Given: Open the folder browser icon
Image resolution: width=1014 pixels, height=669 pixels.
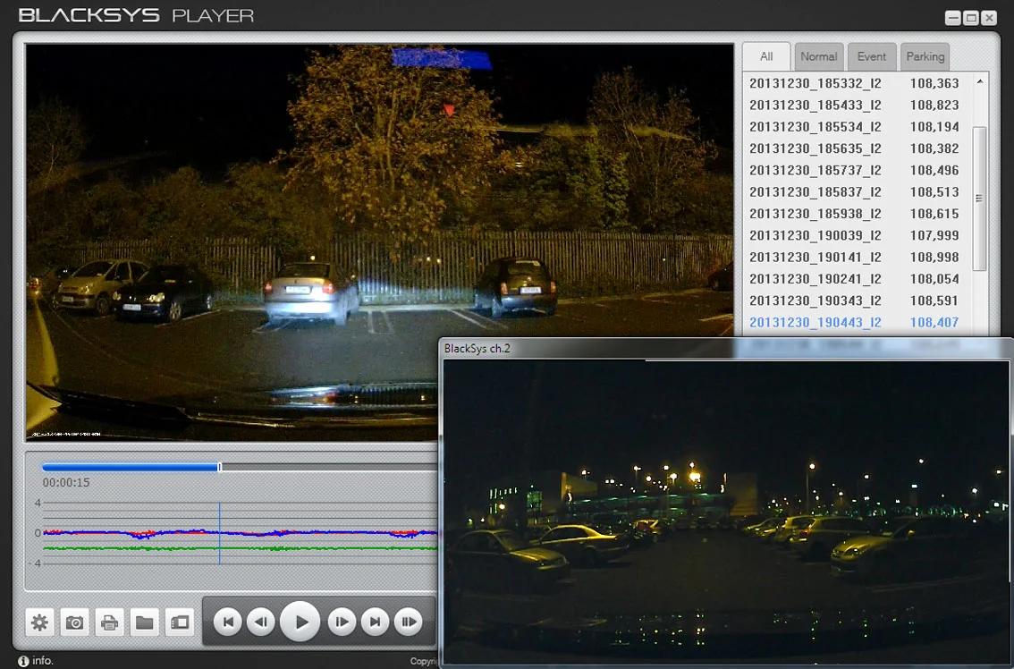Looking at the screenshot, I should coord(144,622).
